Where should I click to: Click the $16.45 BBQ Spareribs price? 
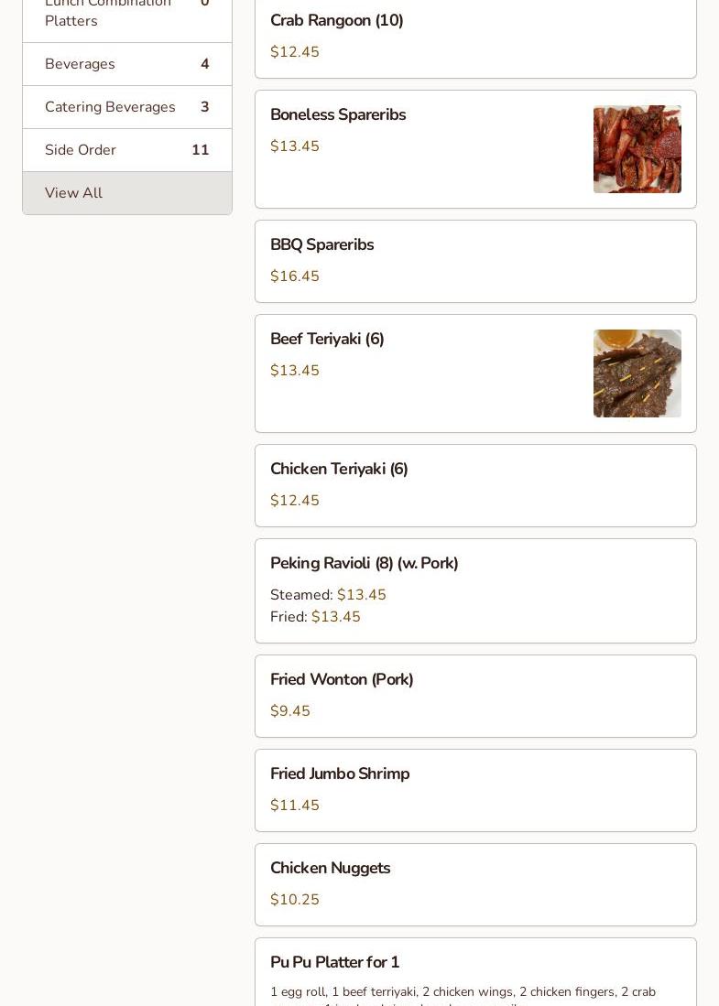click(295, 276)
